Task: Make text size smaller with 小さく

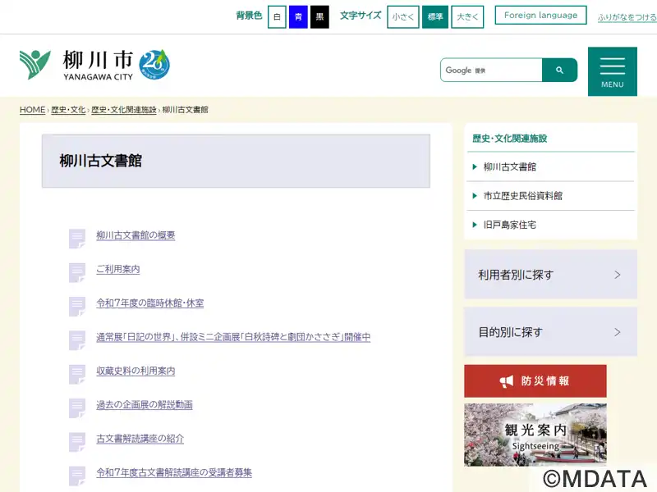Action: coord(403,16)
